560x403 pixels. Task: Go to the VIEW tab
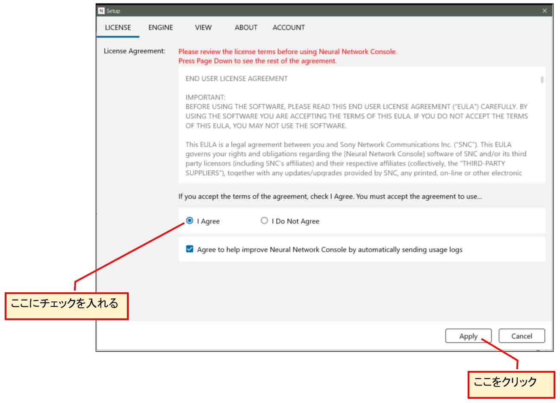click(203, 27)
